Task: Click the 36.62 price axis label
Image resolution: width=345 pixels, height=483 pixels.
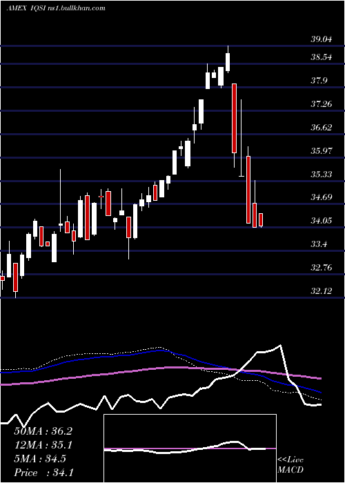Action: pos(322,128)
